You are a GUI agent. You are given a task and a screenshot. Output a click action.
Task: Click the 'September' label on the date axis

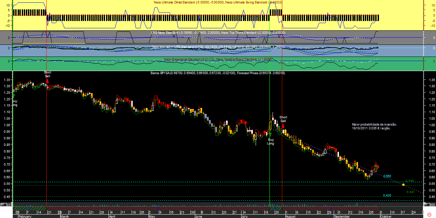click(x=342, y=216)
